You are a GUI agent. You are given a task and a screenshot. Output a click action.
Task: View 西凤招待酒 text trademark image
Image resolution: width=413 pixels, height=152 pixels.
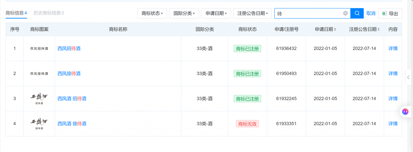point(39,48)
